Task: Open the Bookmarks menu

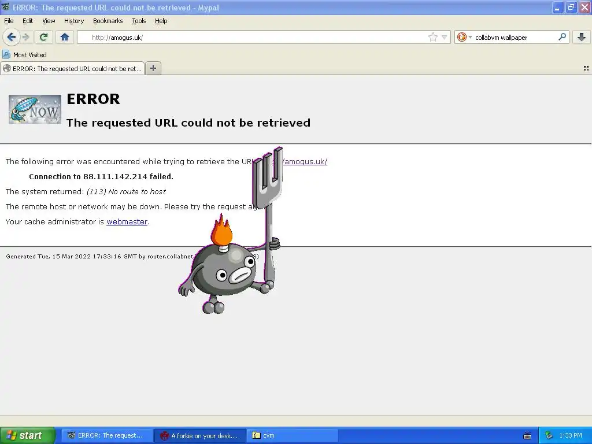Action: (x=108, y=21)
